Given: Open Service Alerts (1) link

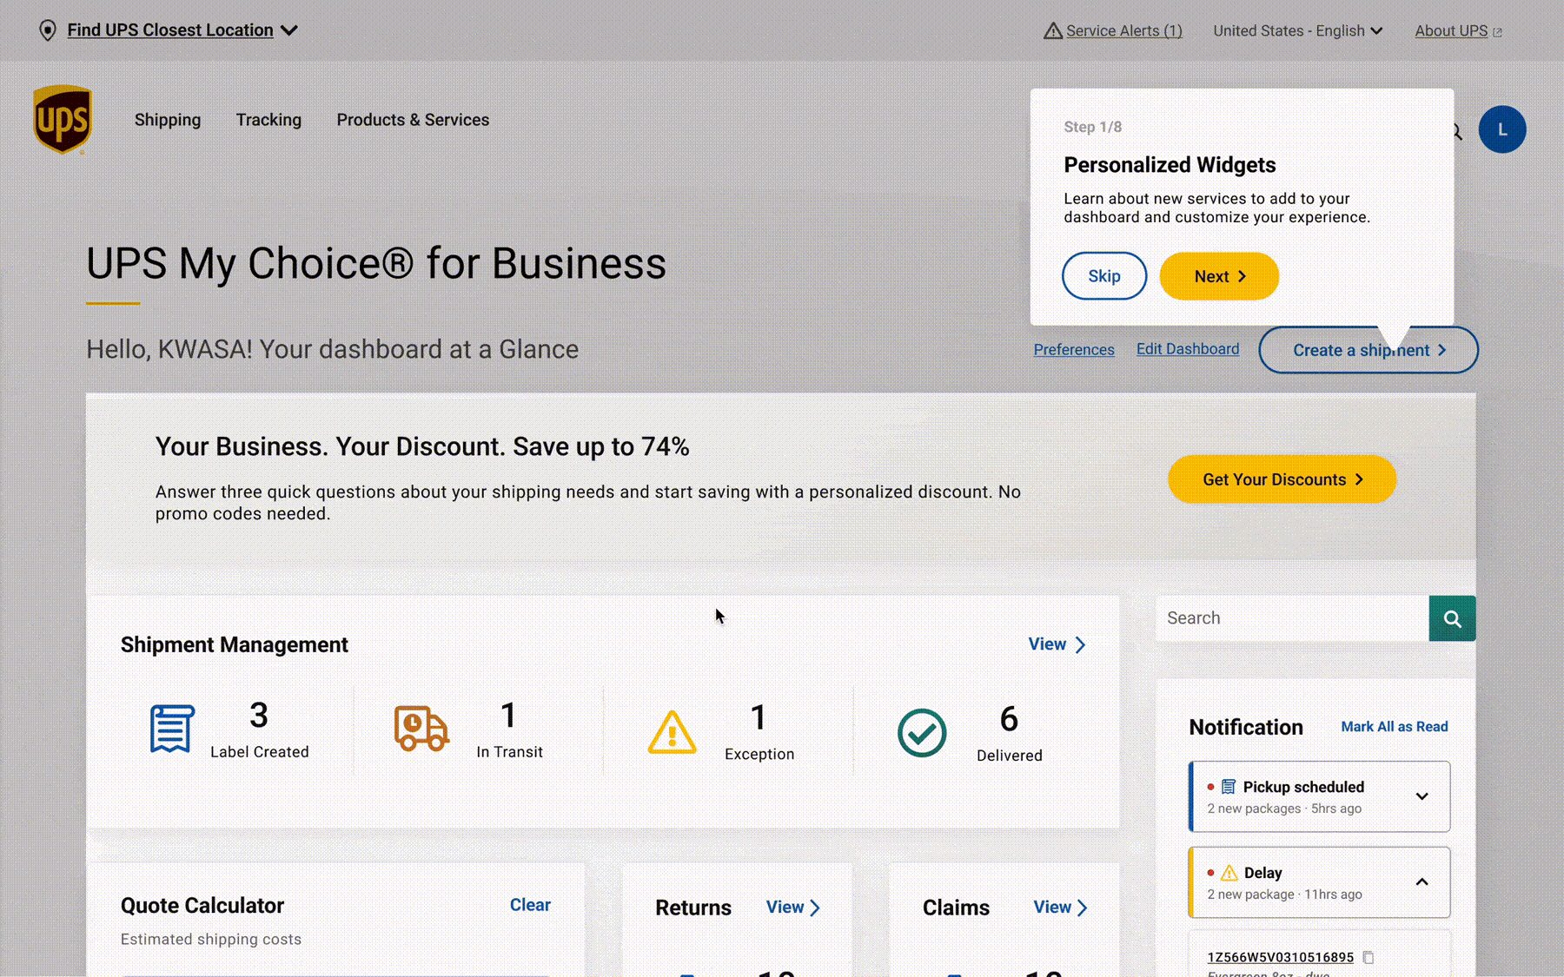Looking at the screenshot, I should (1123, 31).
